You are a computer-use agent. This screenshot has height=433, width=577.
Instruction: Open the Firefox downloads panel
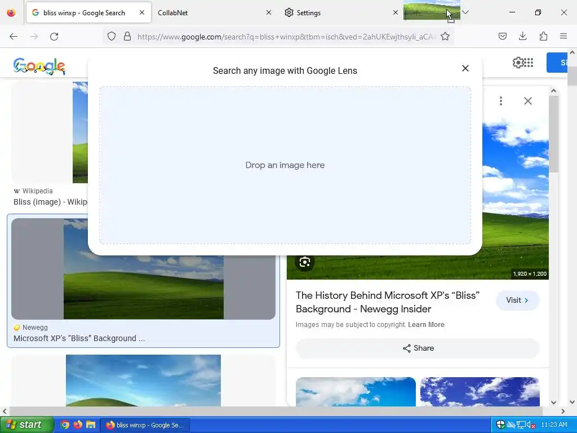(523, 36)
